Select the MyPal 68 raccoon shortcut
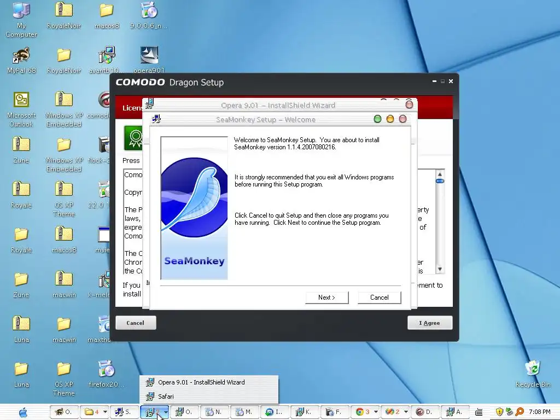 (x=21, y=60)
